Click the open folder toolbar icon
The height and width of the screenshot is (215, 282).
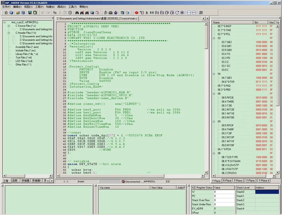18,13
